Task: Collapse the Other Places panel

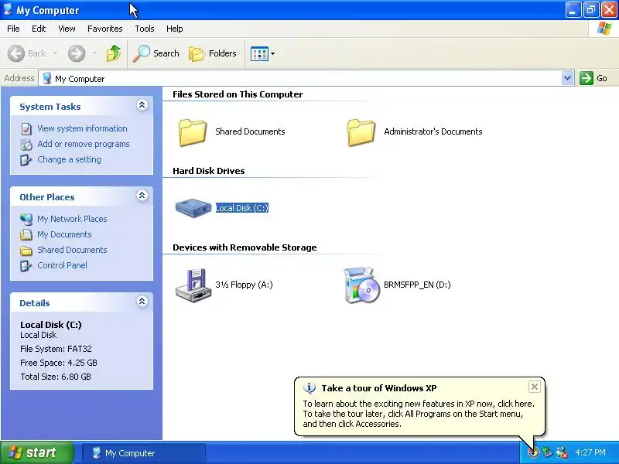Action: [x=142, y=196]
